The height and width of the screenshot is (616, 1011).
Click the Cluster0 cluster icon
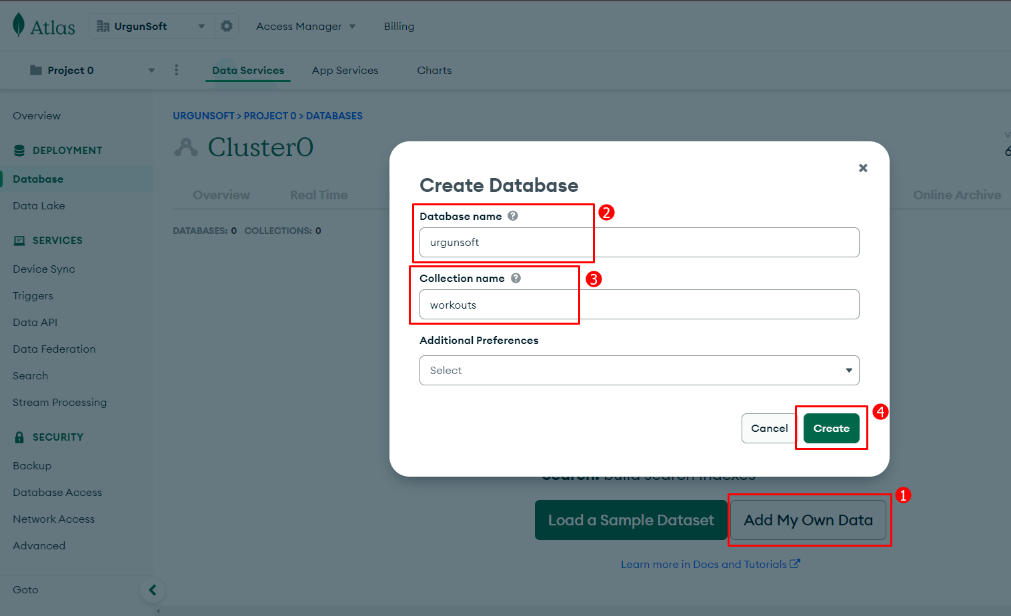[x=186, y=147]
